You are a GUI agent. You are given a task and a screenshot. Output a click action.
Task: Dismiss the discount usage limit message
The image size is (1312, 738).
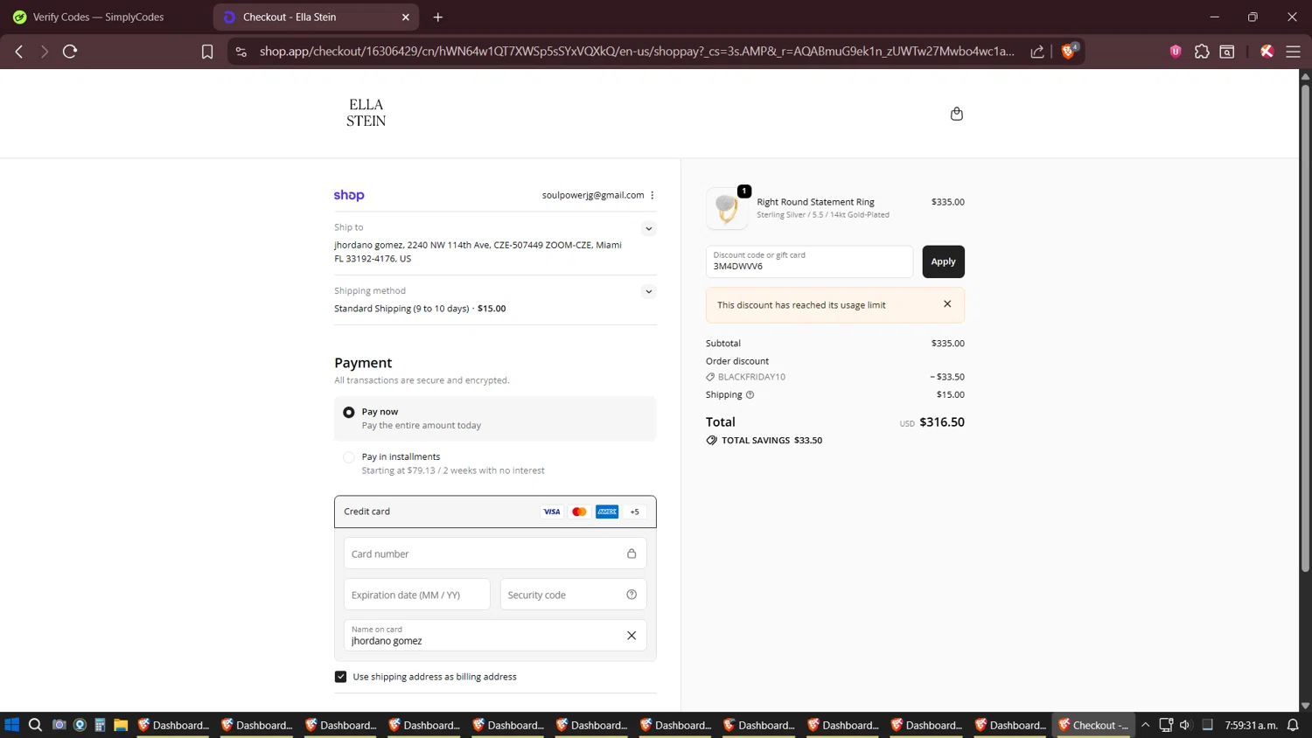947,304
